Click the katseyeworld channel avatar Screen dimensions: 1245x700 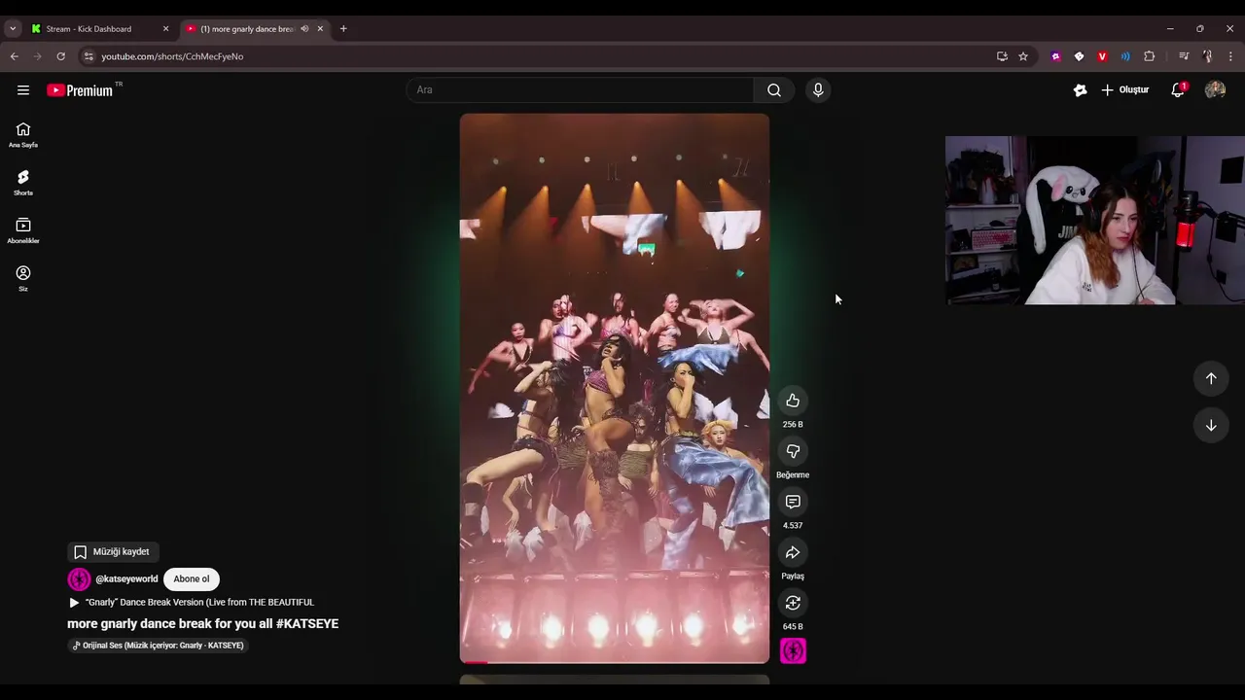[79, 578]
